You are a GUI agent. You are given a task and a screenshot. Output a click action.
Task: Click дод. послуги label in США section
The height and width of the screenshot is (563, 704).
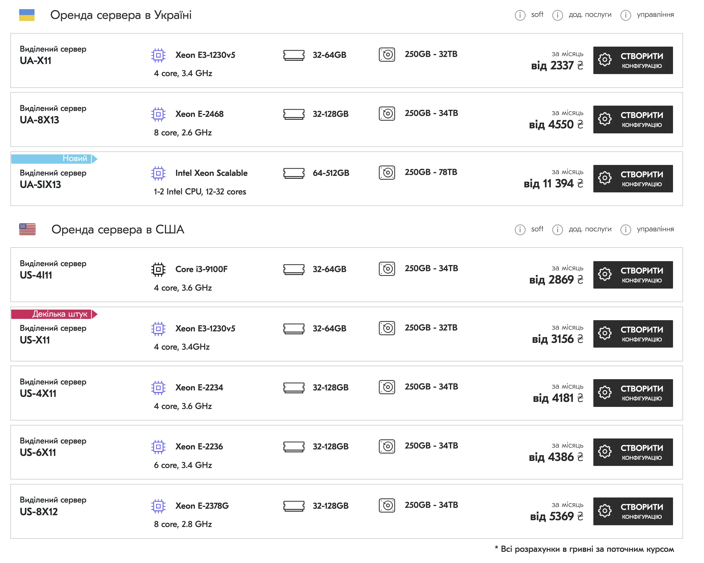click(x=590, y=229)
